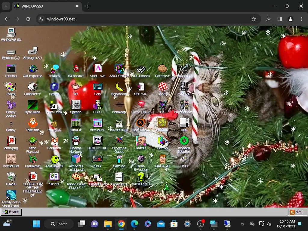Screen dimensions: 308x231
Task: Play Star Wars.avi
Action: point(32,141)
